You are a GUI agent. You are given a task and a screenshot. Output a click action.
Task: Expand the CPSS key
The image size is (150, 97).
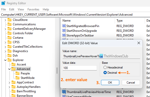tap(5, 42)
